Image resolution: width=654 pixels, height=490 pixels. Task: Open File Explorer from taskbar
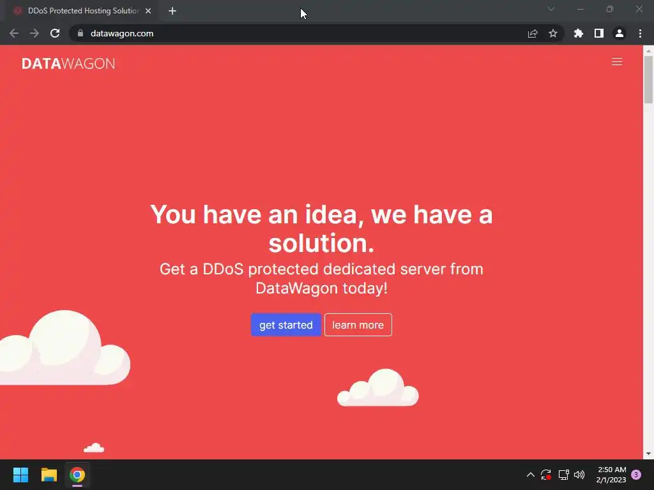click(49, 475)
